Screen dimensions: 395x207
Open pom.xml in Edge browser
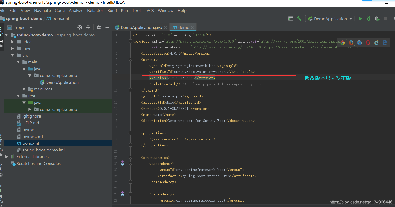[x=385, y=43]
